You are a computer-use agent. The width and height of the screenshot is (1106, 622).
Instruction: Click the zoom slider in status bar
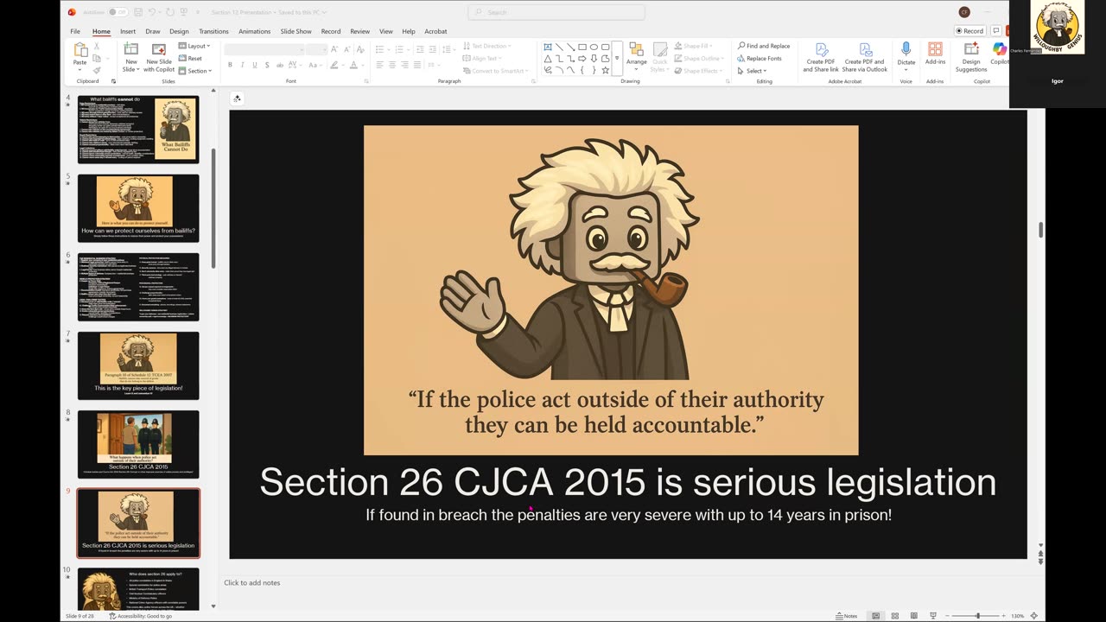pos(978,616)
